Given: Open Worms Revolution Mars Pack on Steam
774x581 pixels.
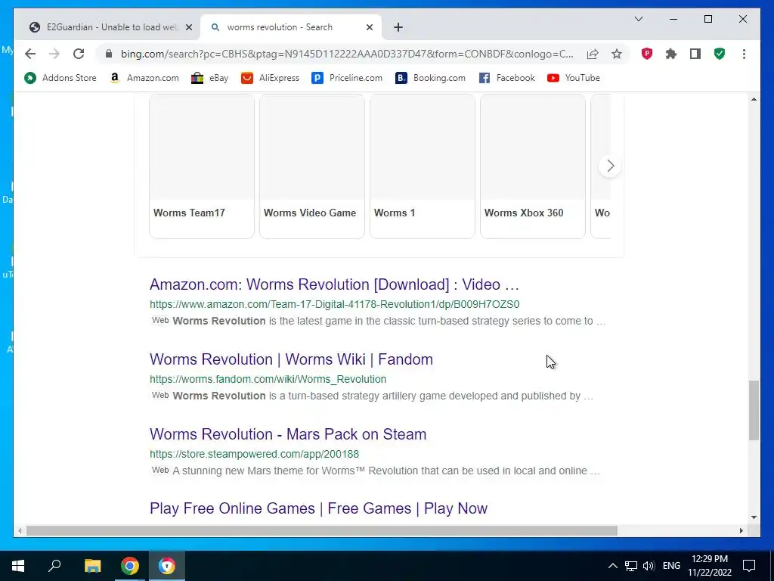Looking at the screenshot, I should [288, 434].
